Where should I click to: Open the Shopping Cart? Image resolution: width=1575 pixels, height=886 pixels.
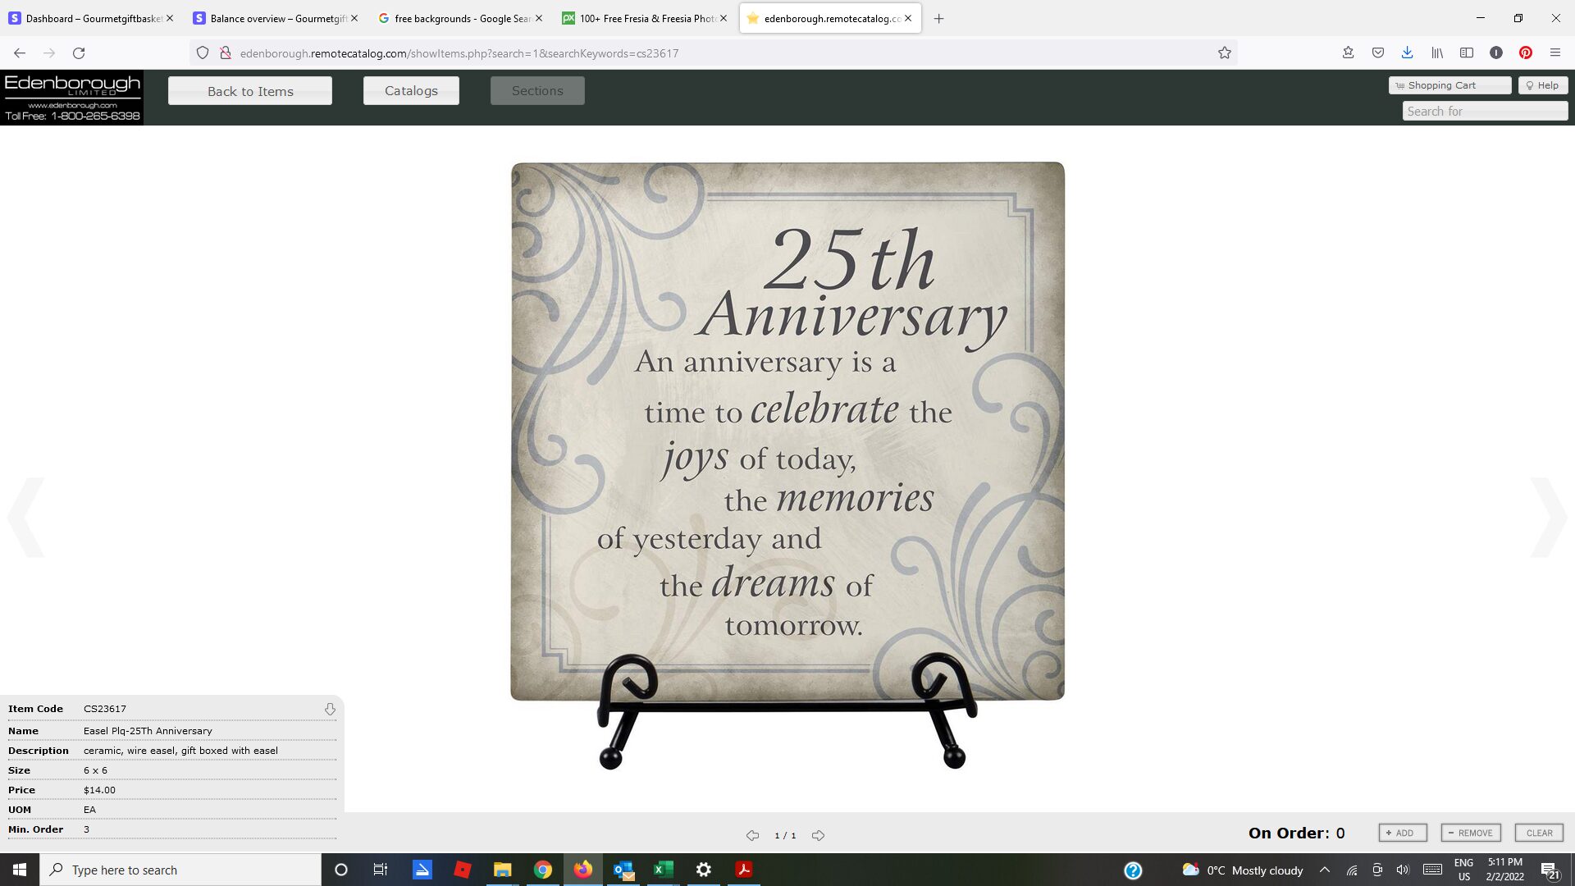tap(1449, 85)
